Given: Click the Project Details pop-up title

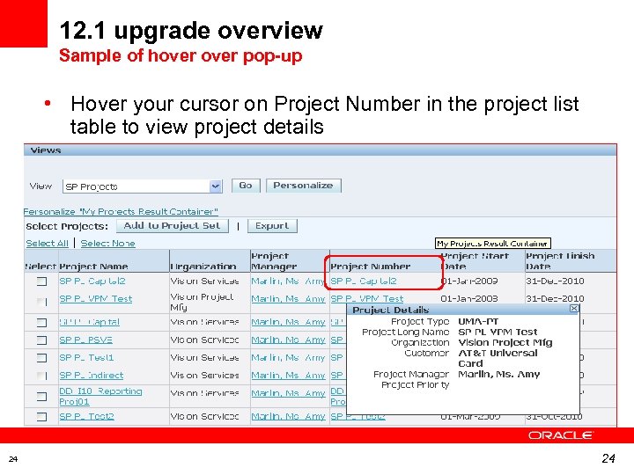Looking at the screenshot, I should 391,310.
